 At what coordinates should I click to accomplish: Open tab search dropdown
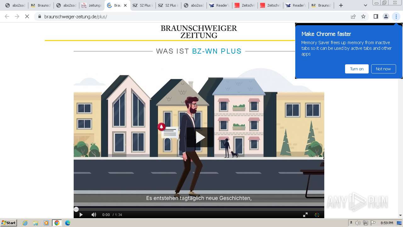[x=365, y=5]
